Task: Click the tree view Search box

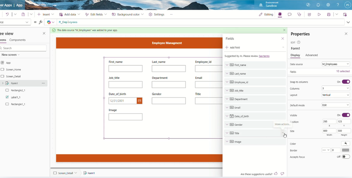Action: 23,48
